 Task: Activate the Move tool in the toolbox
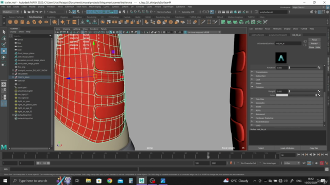click(x=4, y=51)
